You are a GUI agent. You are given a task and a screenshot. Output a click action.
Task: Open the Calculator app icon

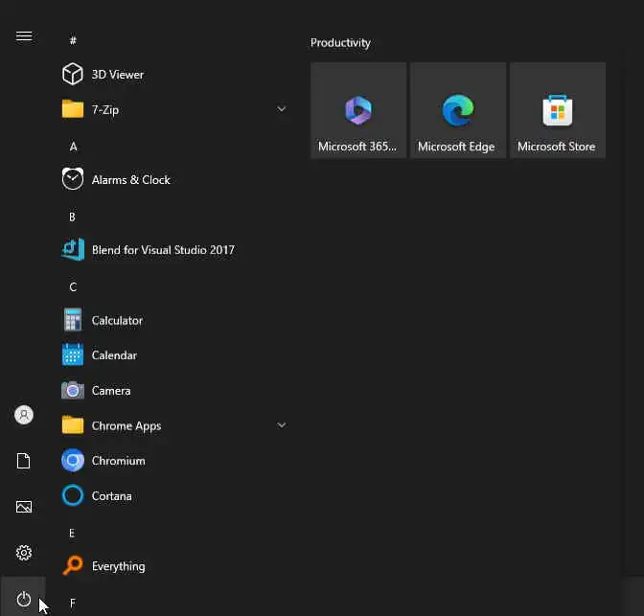[73, 320]
